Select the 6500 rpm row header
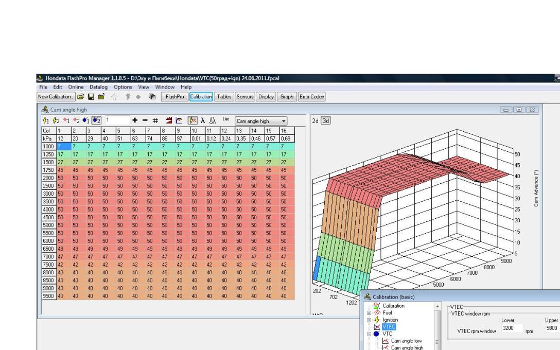 point(49,249)
